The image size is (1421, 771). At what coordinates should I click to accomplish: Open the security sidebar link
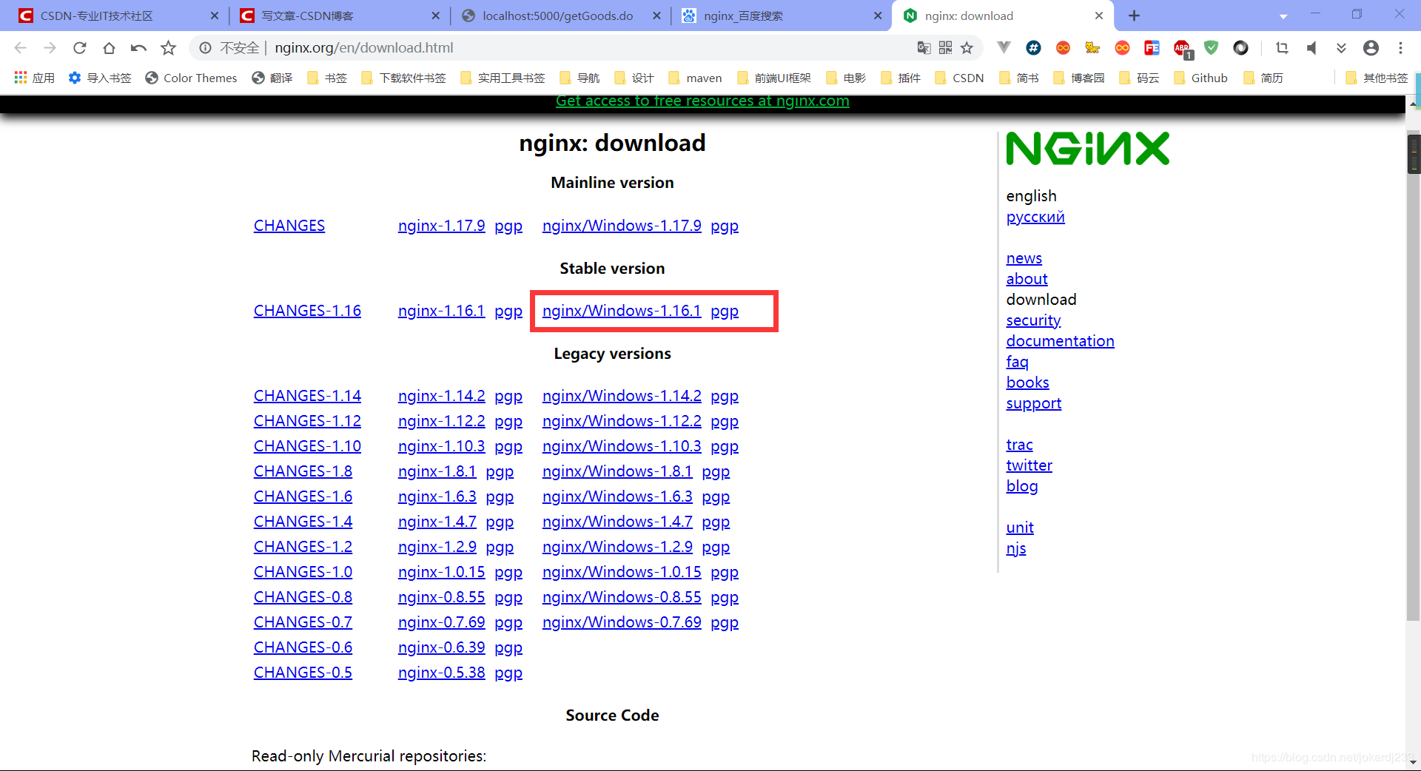click(x=1033, y=320)
